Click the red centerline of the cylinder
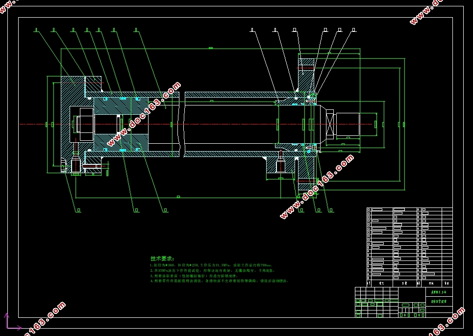Screen dimensions: 473x336 click(196, 124)
